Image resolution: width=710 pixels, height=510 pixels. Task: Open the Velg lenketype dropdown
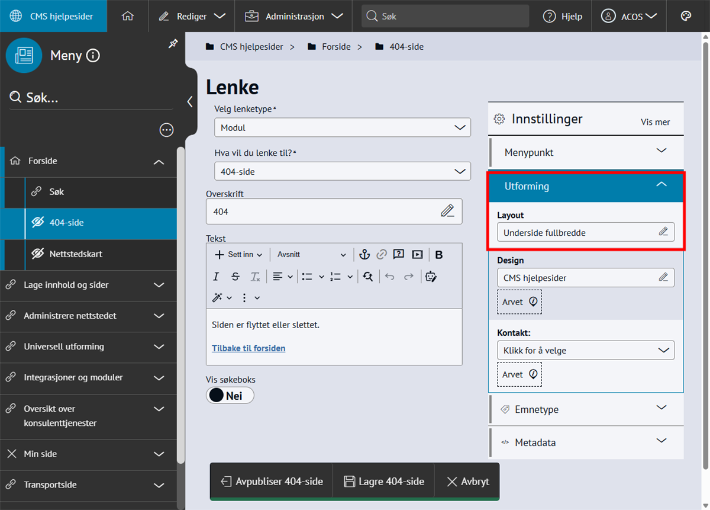tap(342, 127)
